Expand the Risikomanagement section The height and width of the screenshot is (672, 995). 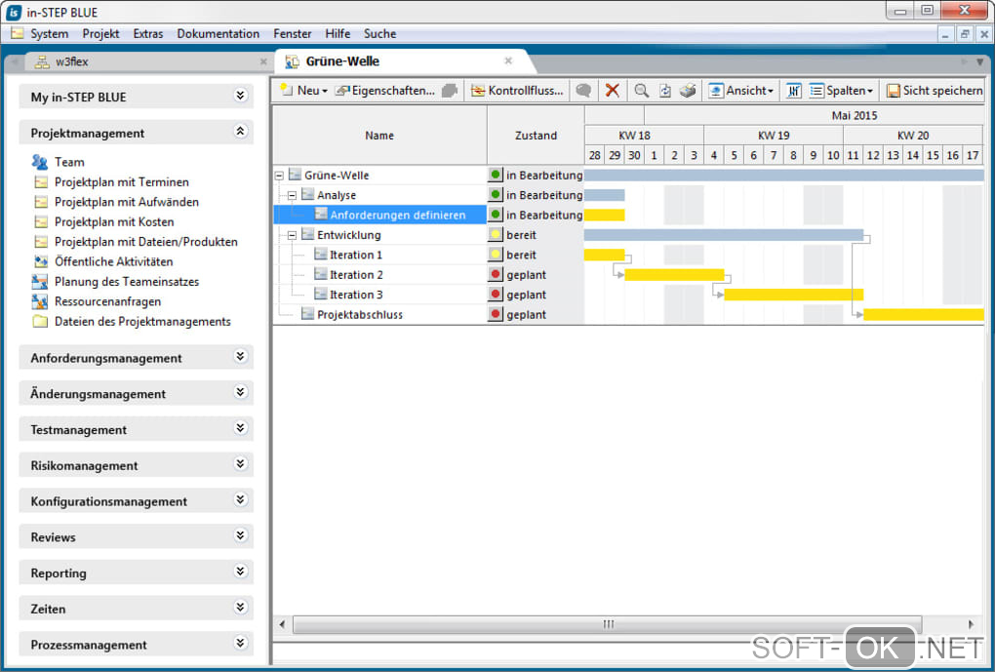(x=240, y=464)
